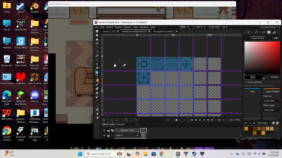Image resolution: width=282 pixels, height=158 pixels.
Task: Play the animation backwards
Action: click(x=200, y=120)
